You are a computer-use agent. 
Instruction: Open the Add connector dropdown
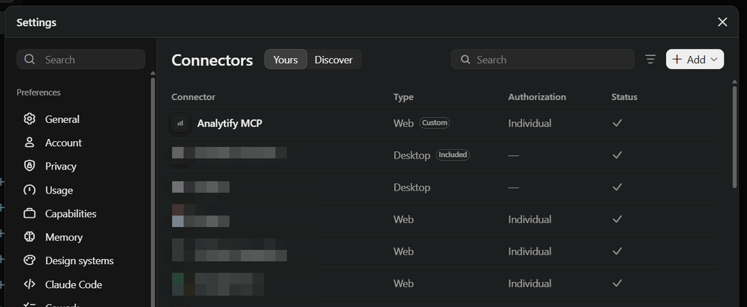click(694, 60)
